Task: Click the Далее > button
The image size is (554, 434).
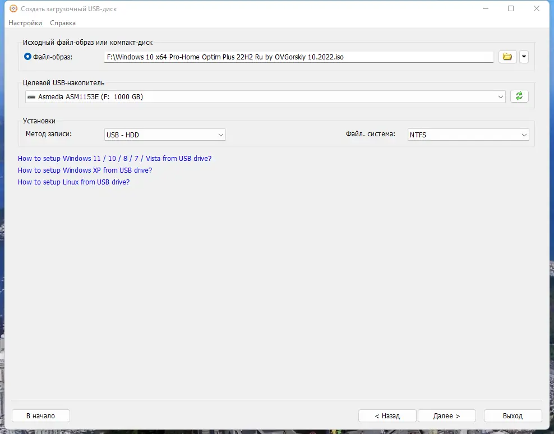Action: (x=446, y=416)
